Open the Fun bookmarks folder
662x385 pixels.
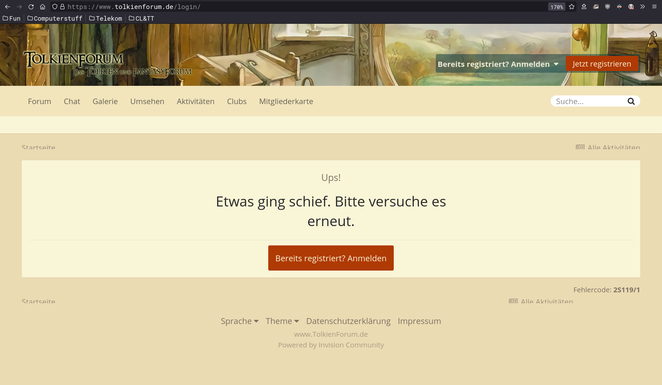[x=12, y=18]
